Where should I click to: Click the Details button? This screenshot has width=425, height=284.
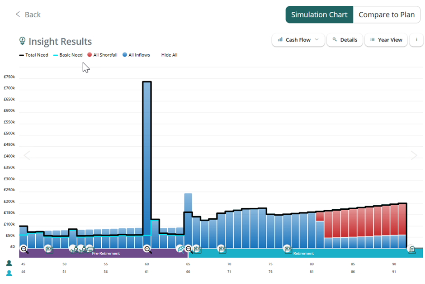[344, 40]
